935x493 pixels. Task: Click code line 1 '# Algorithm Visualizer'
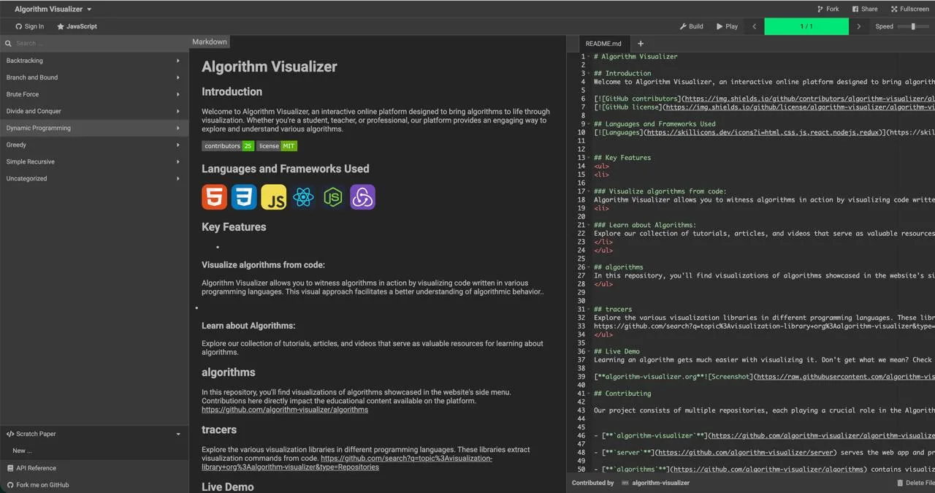coord(636,56)
